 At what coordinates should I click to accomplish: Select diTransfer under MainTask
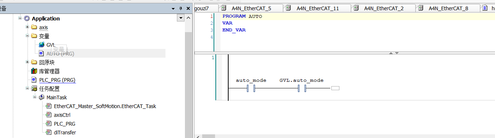[65, 133]
